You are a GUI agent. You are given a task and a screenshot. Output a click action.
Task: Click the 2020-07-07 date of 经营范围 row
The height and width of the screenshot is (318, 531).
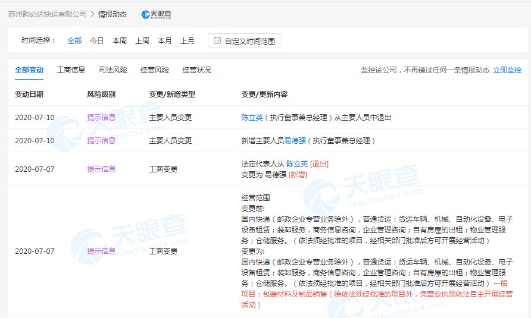click(x=35, y=251)
